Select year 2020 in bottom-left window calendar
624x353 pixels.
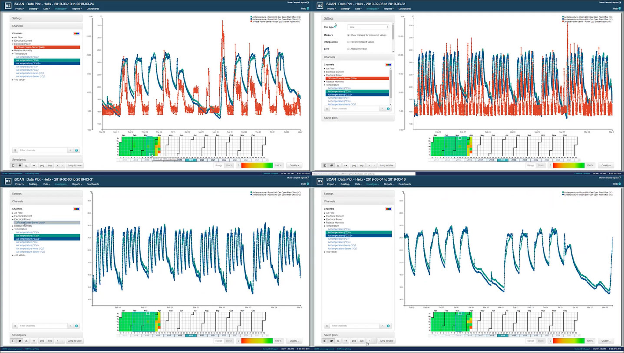pos(201,335)
